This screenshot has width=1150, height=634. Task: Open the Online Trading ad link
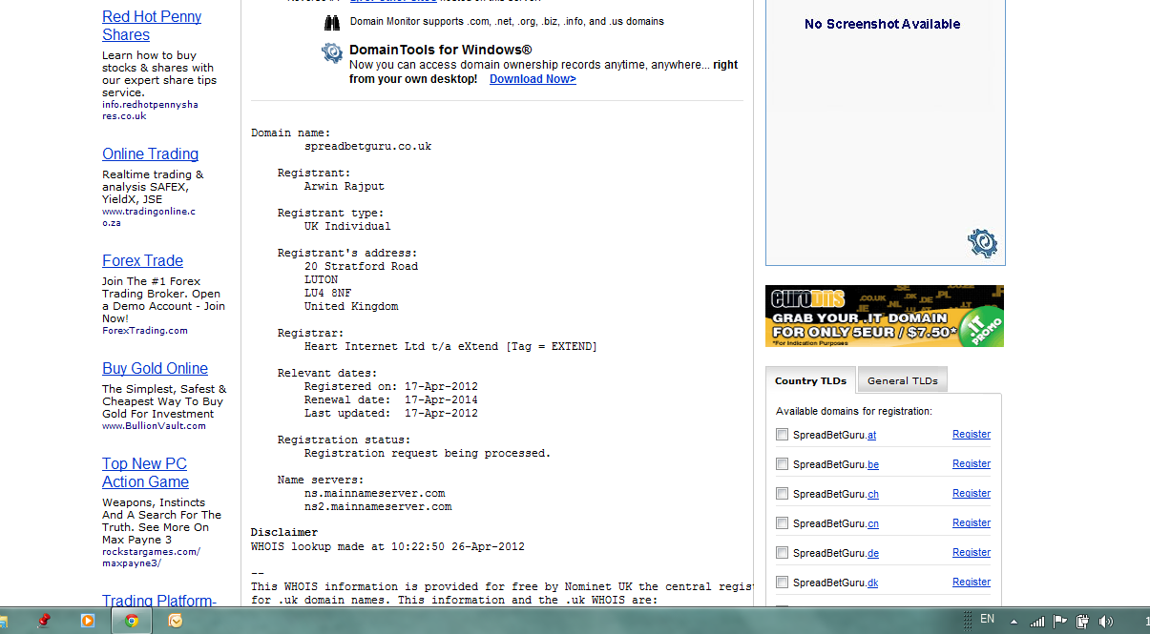(x=151, y=153)
